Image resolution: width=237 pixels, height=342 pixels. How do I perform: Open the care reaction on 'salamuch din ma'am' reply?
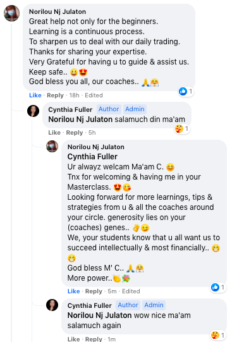coord(182,129)
